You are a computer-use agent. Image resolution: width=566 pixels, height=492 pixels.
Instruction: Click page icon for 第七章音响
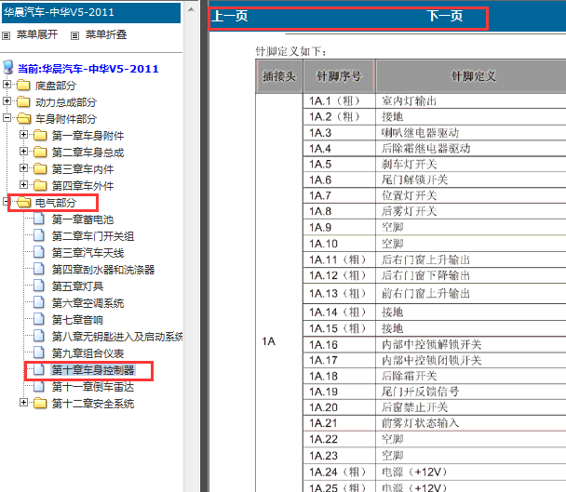(39, 319)
